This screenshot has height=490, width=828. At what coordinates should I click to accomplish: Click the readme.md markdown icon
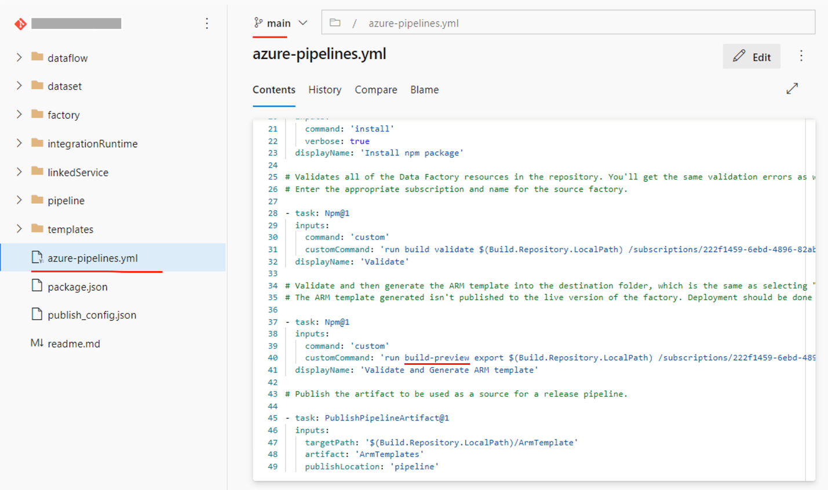[37, 343]
